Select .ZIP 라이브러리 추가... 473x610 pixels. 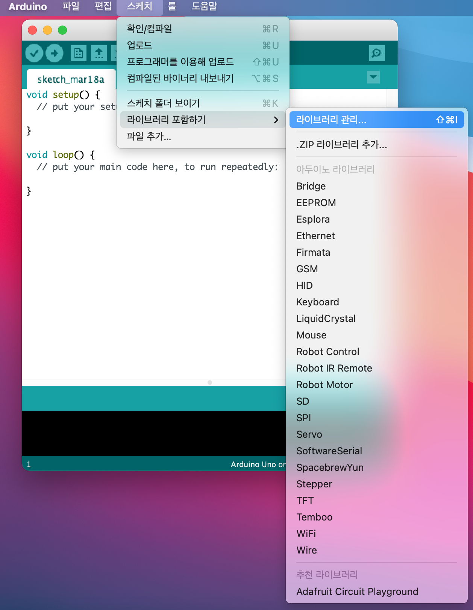pyautogui.click(x=377, y=144)
